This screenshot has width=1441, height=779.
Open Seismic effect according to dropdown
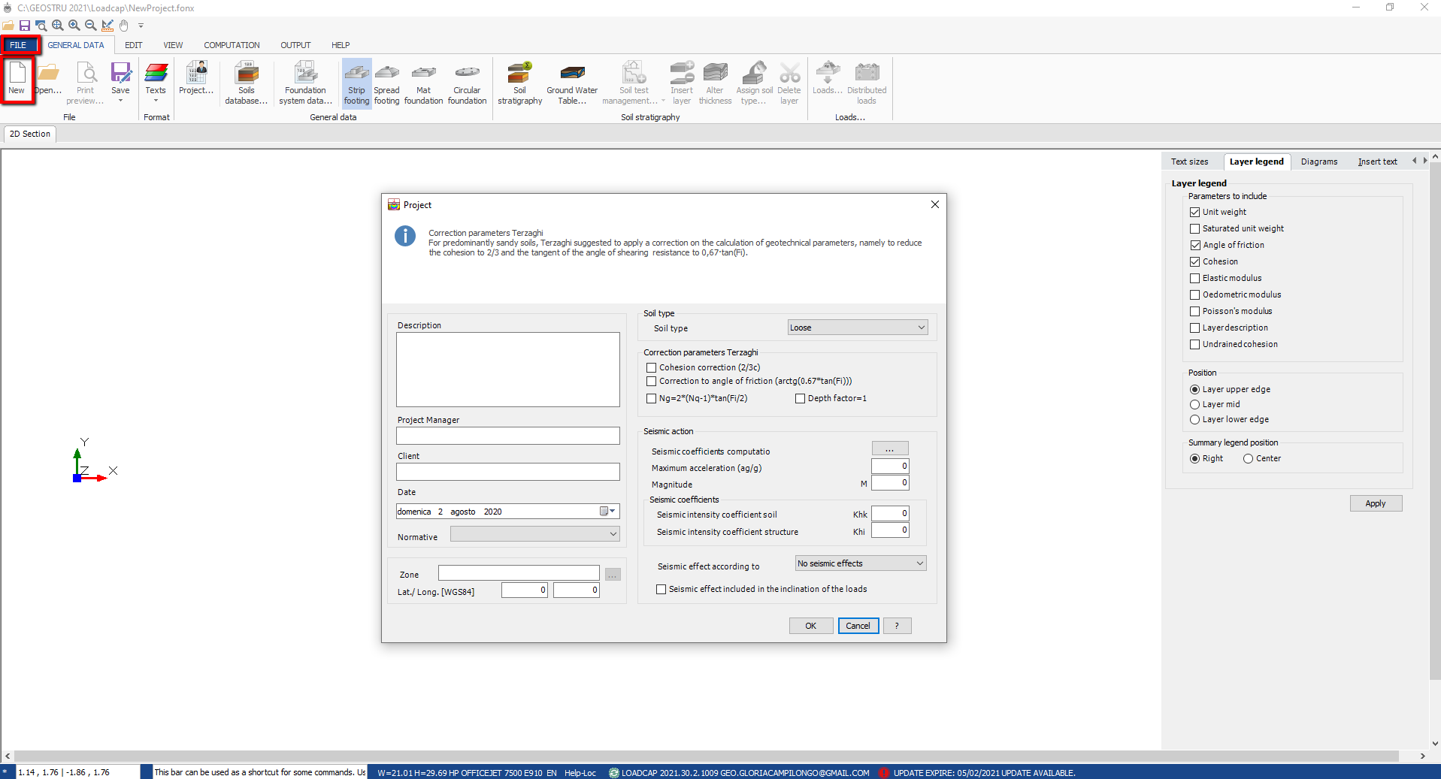861,563
